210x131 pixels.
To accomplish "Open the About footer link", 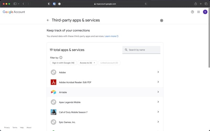I will pyautogui.click(x=29, y=128).
